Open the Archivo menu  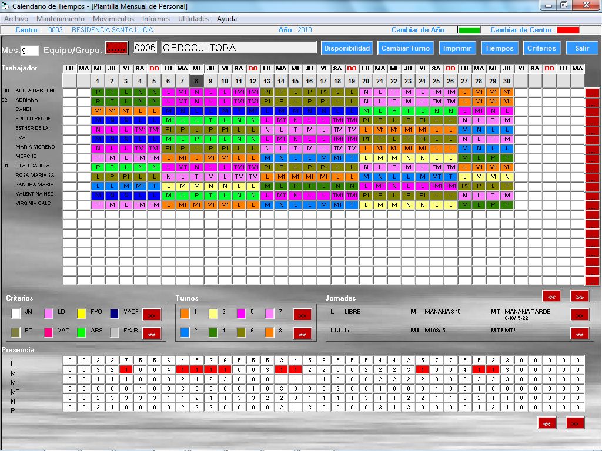pyautogui.click(x=16, y=19)
